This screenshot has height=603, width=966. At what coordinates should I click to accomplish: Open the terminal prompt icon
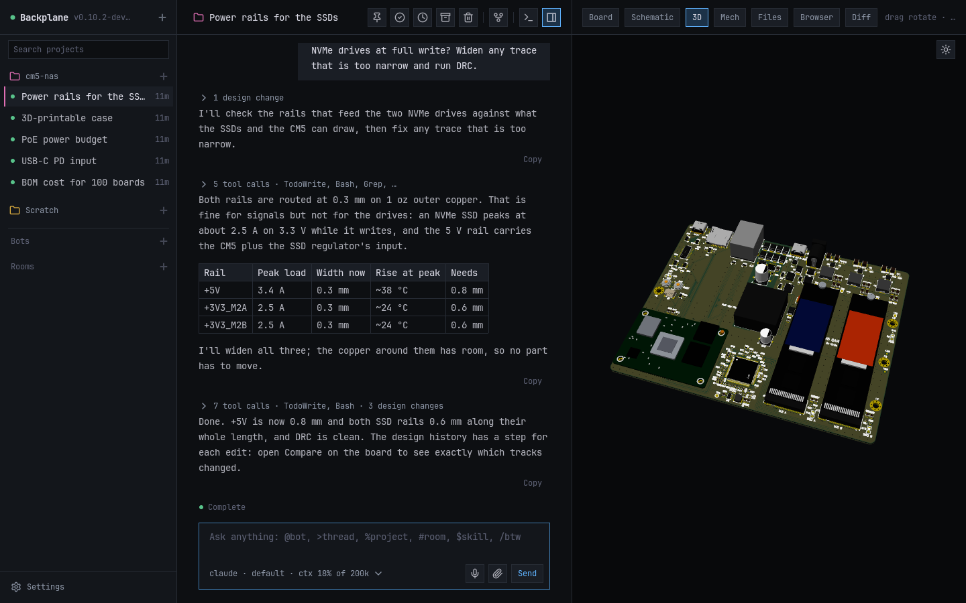click(529, 17)
